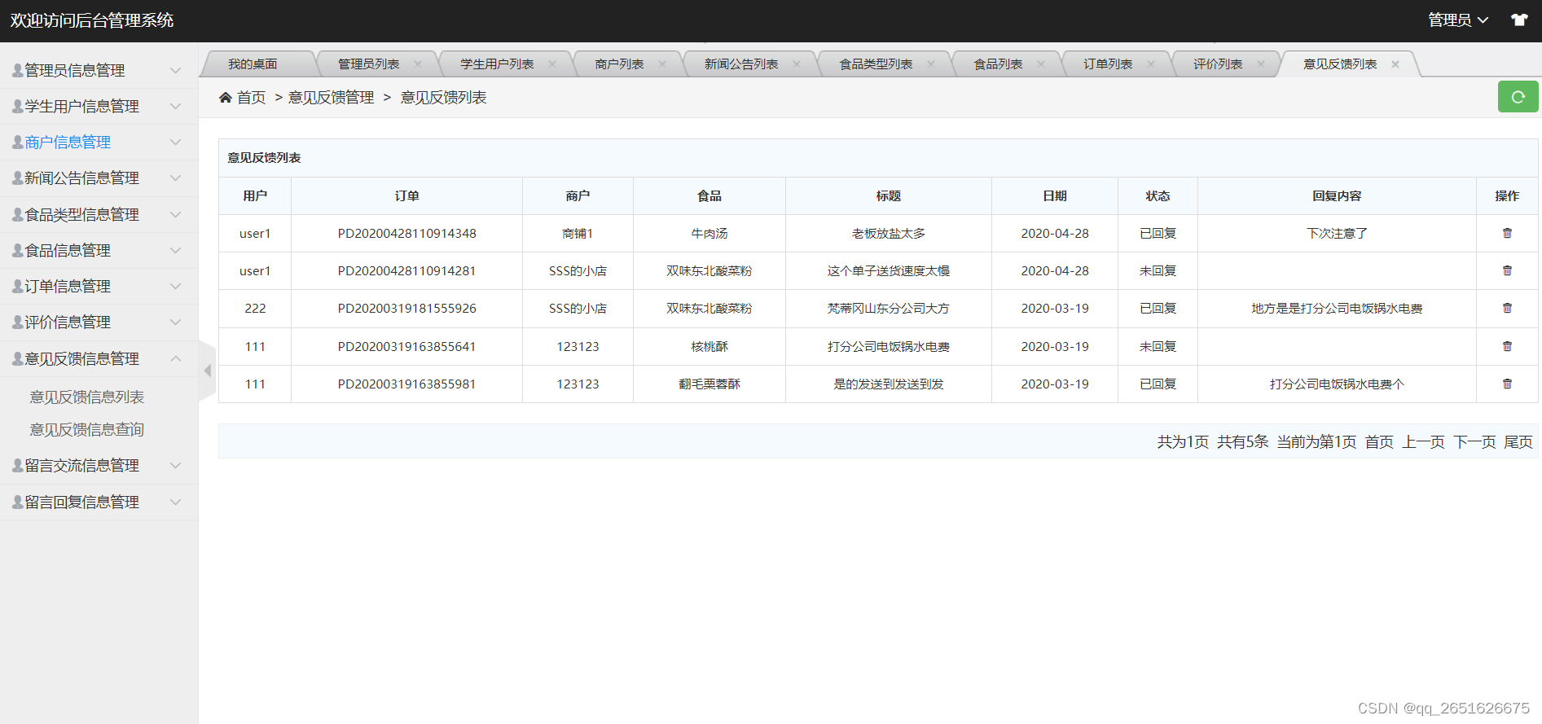Image resolution: width=1542 pixels, height=724 pixels.
Task: Expand 商户信息管理 menu
Action: click(99, 143)
